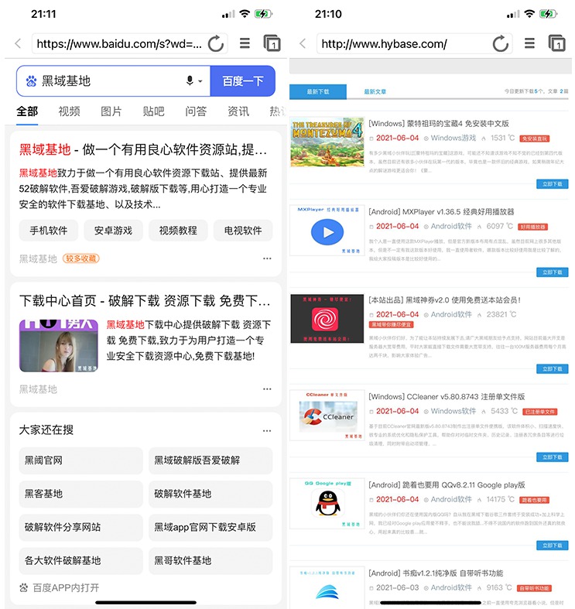Open QQv8.2.11 Google play版 title

click(x=447, y=484)
